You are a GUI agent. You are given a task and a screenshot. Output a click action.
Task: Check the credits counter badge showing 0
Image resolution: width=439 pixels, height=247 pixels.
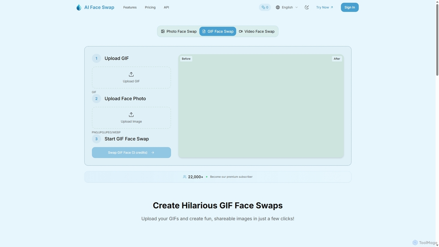coord(265,7)
